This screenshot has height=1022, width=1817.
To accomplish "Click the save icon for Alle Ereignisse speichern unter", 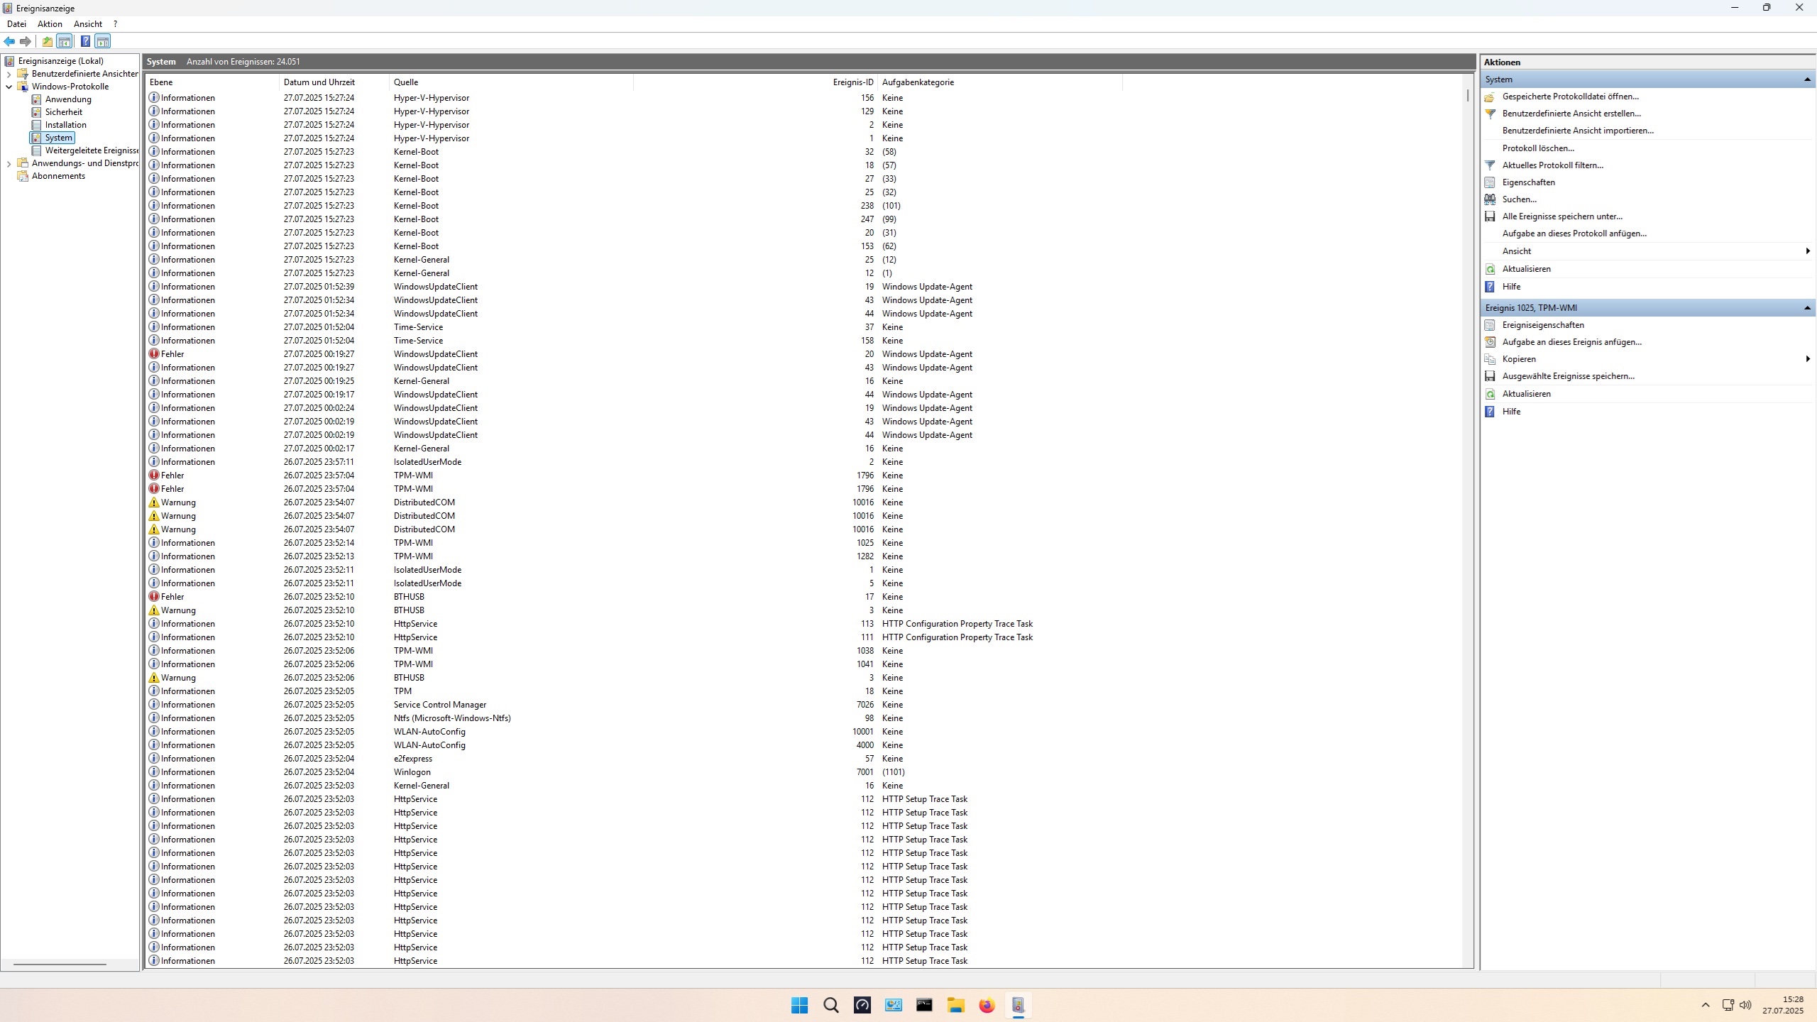I will (x=1490, y=216).
